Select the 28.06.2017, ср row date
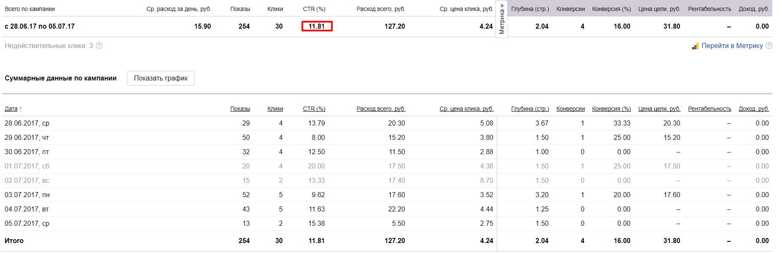 (x=27, y=123)
